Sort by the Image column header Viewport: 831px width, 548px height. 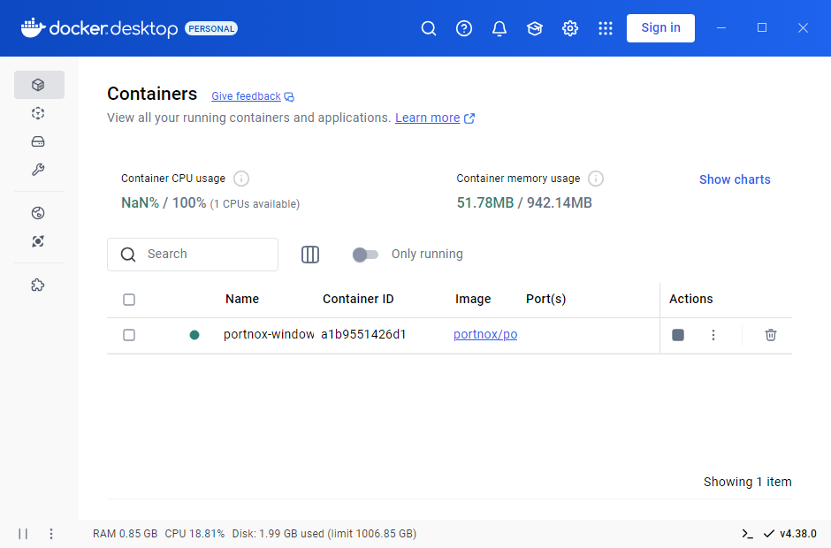pos(473,300)
